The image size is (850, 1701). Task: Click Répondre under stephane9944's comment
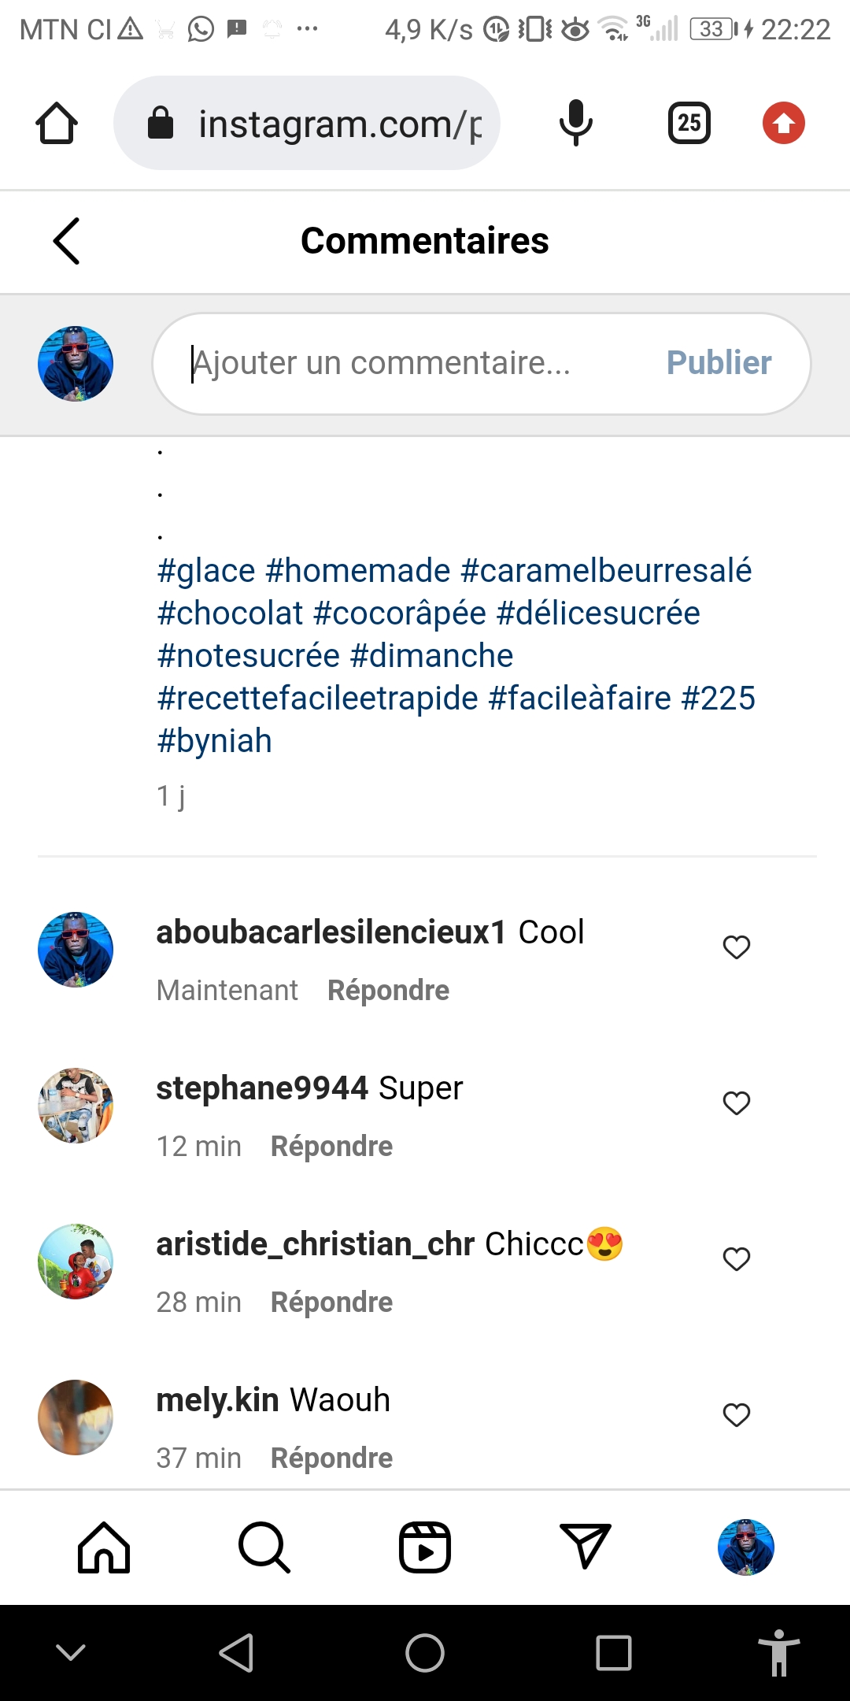[x=331, y=1147]
